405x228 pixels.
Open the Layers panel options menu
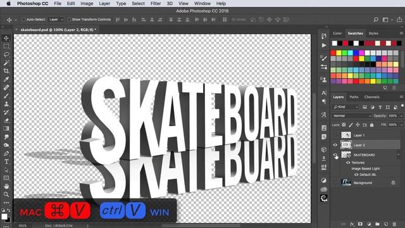[401, 97]
